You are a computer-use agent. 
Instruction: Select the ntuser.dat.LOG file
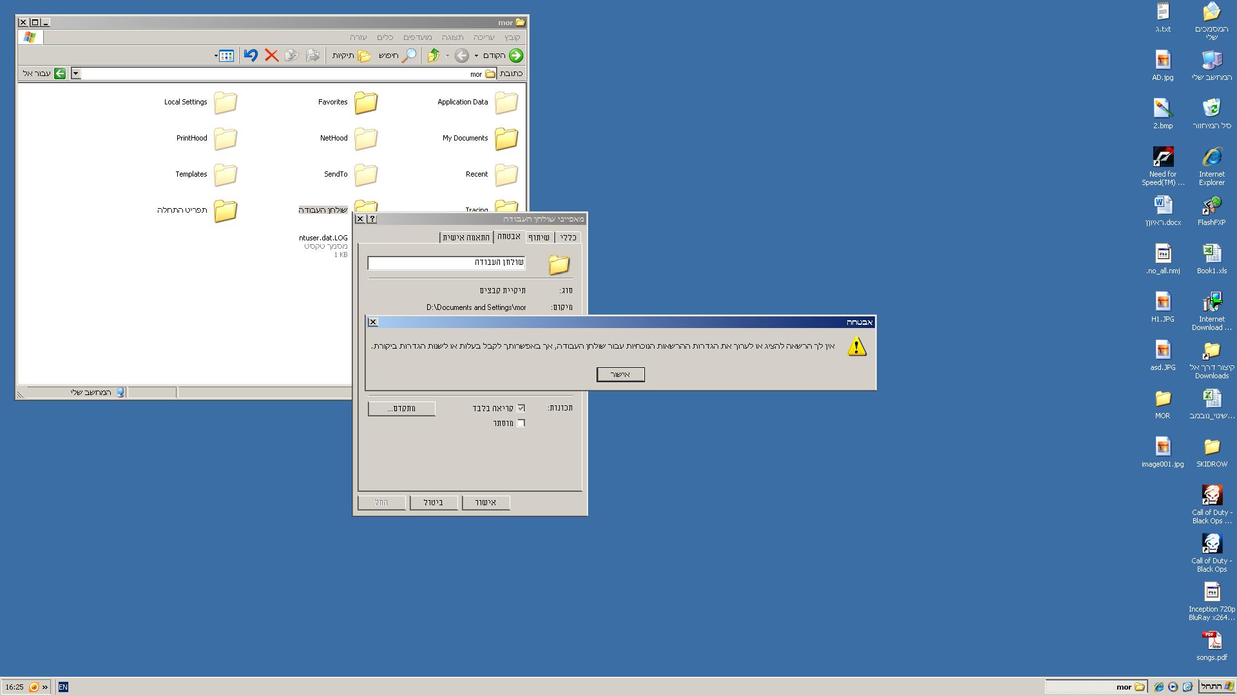pos(323,246)
